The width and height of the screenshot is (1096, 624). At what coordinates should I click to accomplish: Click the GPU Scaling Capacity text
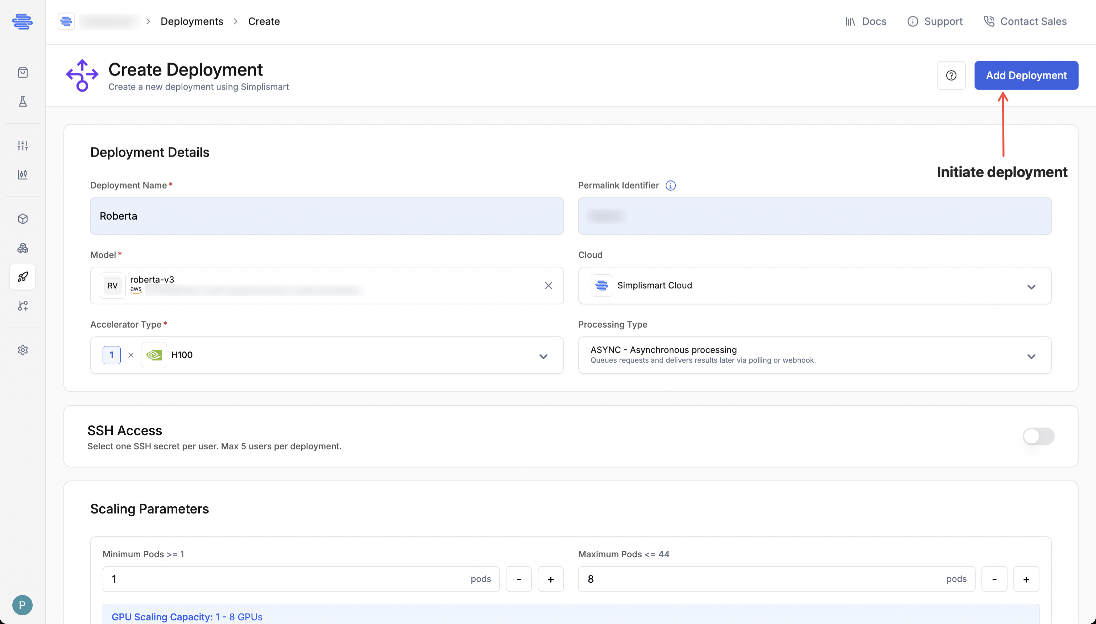point(187,617)
